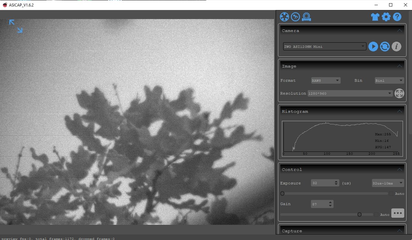Decrease gain with the down stepper arrow
This screenshot has width=412, height=240.
[x=330, y=206]
